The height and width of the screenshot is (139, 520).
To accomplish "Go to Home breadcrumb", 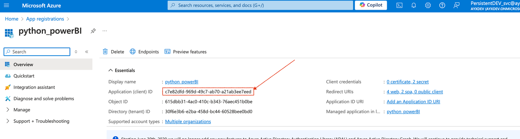I will point(12,19).
